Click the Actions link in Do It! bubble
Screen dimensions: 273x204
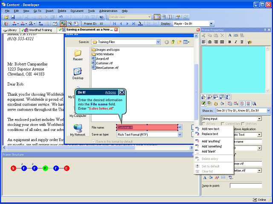coord(110,93)
